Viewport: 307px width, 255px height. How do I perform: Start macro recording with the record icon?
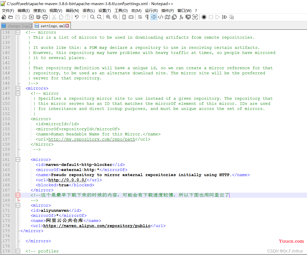(x=204, y=17)
